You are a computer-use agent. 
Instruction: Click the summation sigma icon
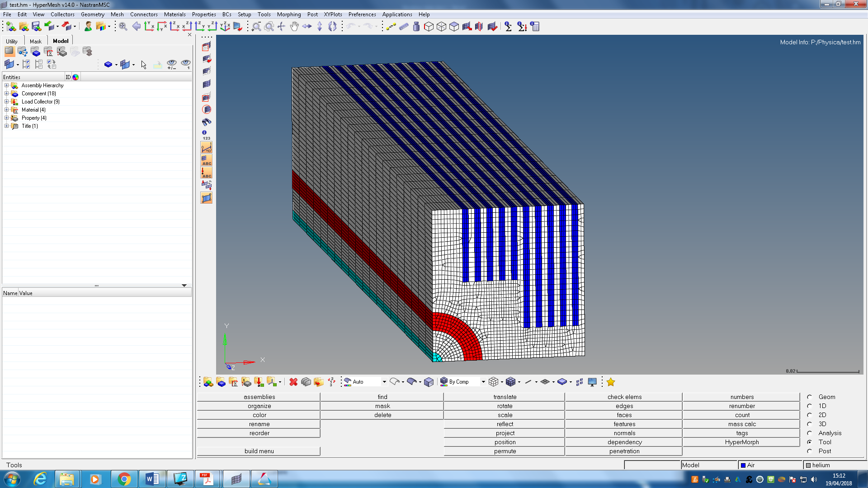point(508,27)
